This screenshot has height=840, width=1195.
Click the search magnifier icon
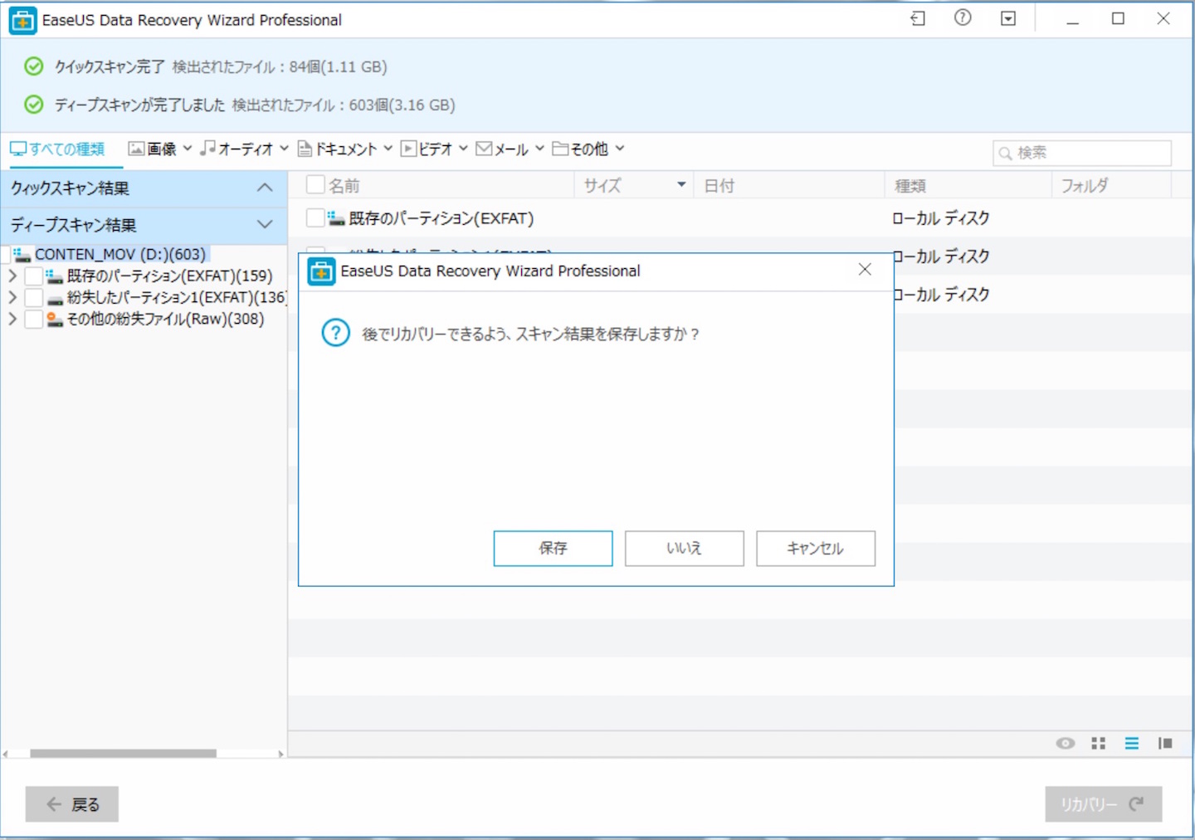point(1005,154)
